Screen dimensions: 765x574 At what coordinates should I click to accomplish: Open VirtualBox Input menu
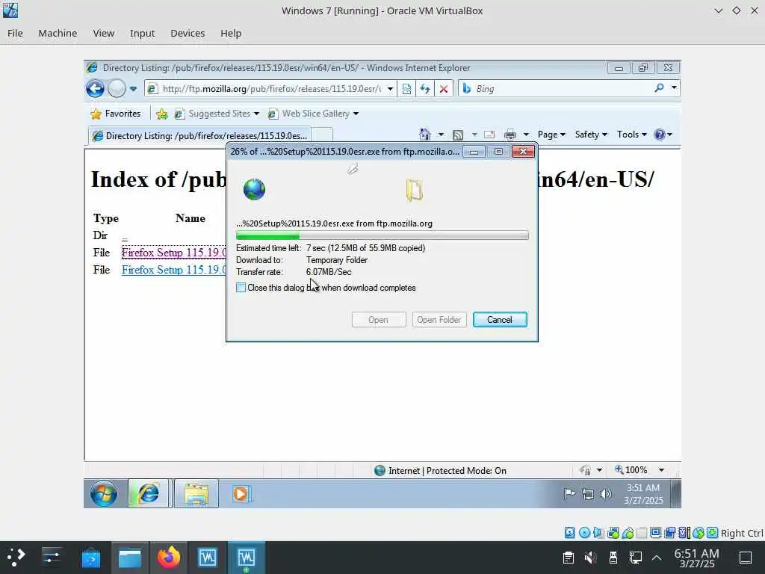coord(142,33)
